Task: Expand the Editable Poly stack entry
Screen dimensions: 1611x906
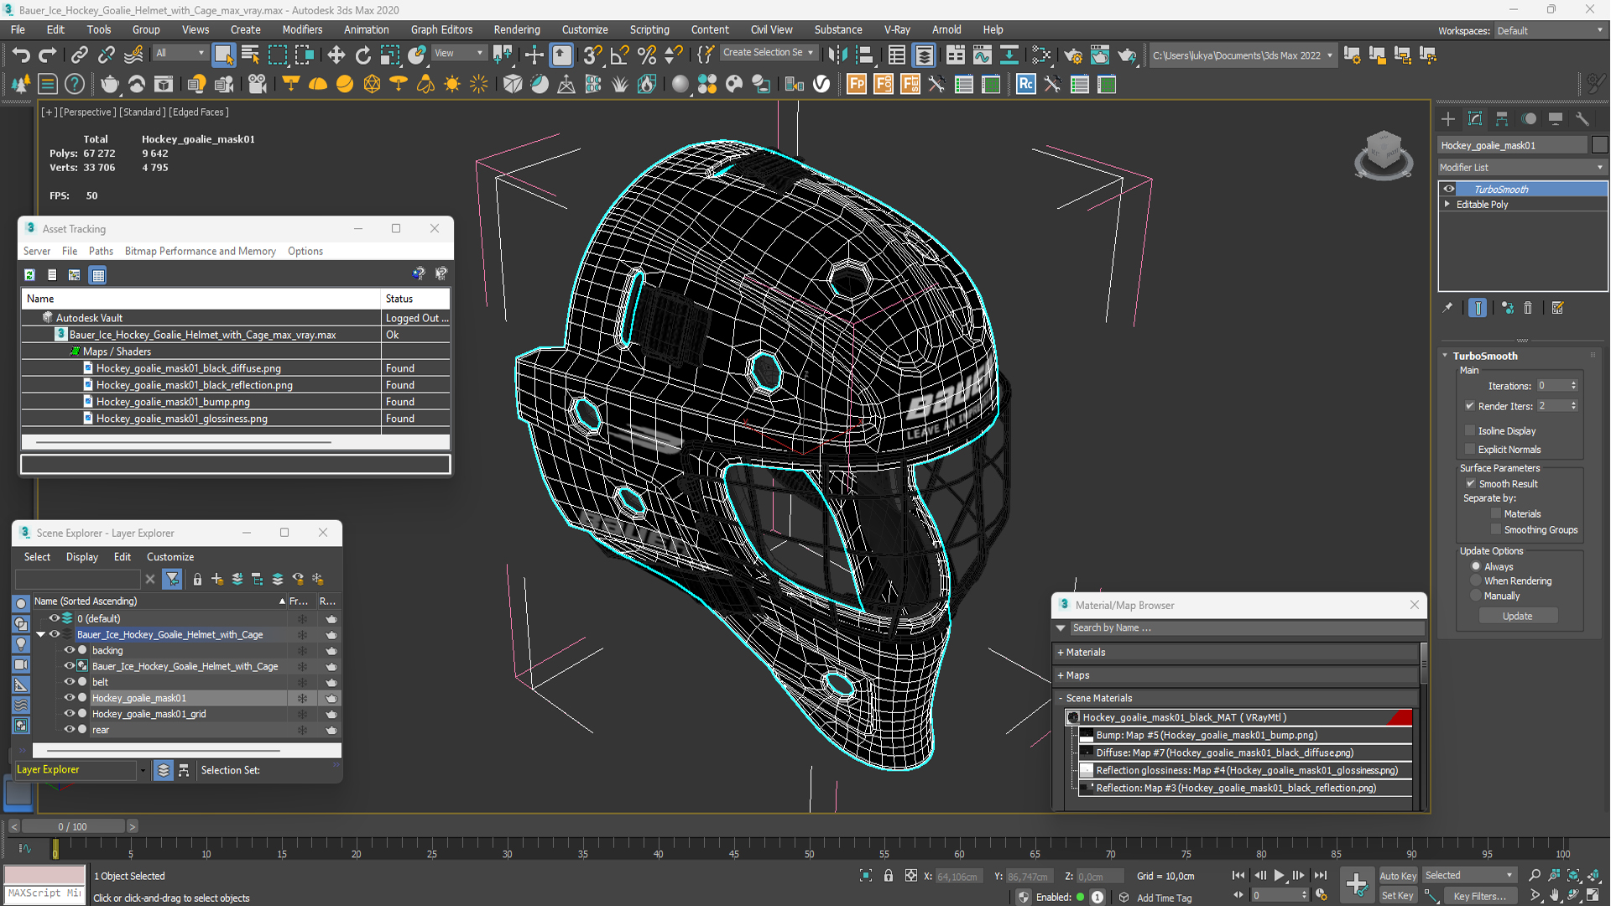Action: click(1447, 204)
